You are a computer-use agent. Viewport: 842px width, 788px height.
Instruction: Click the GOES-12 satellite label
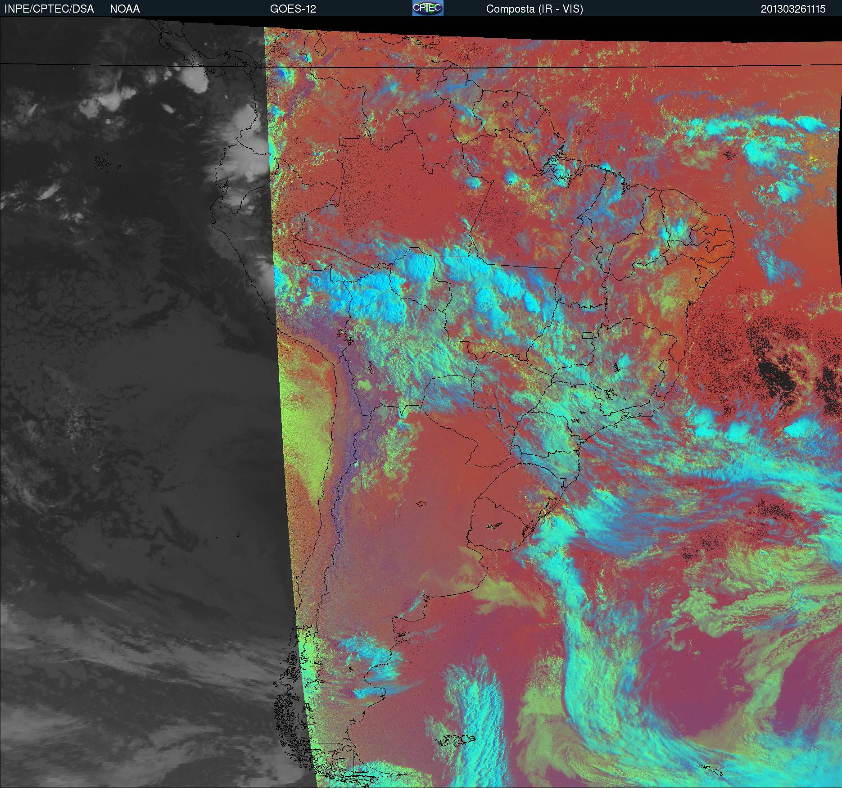click(293, 9)
